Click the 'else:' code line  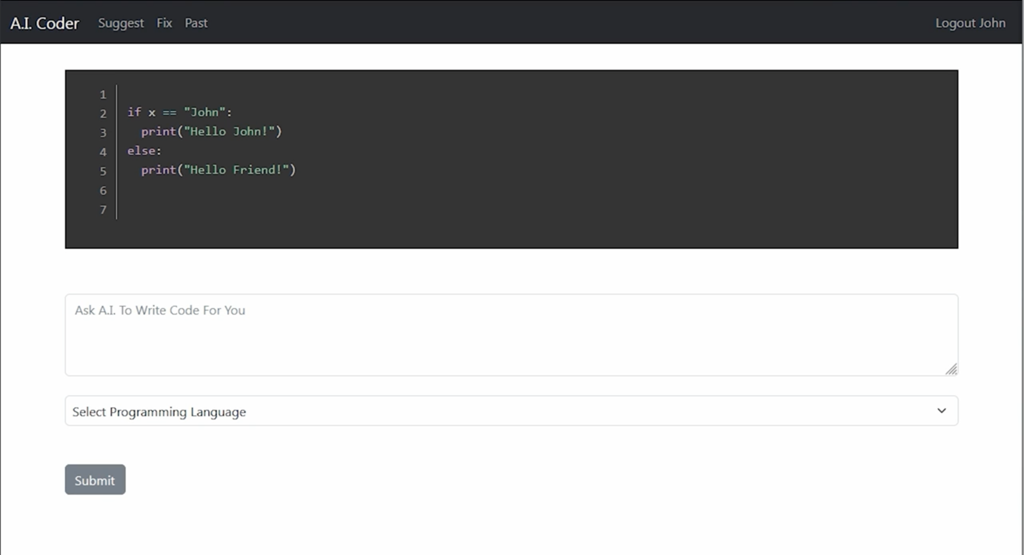pos(144,151)
